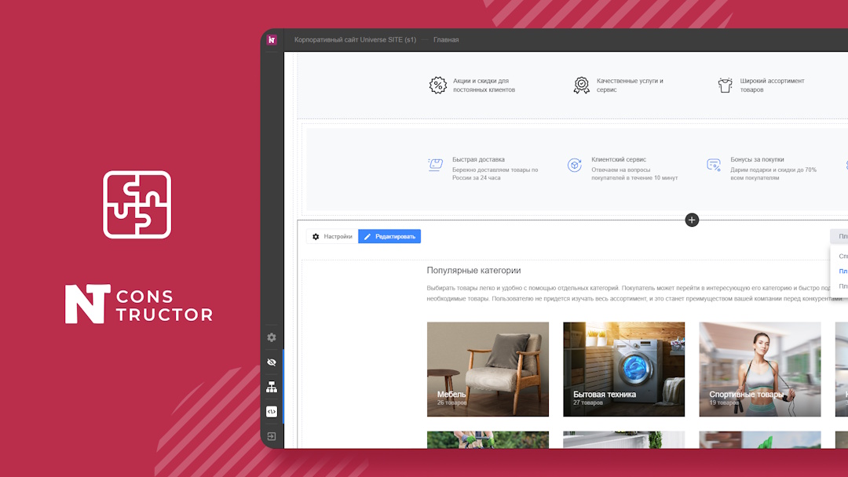This screenshot has height=477, width=848.
Task: Add a block with the plus circle
Action: tap(692, 220)
